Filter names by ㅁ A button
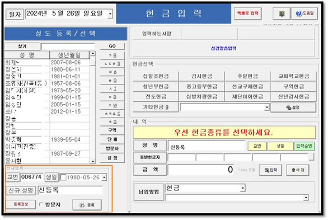The image size is (328, 220). point(112,72)
